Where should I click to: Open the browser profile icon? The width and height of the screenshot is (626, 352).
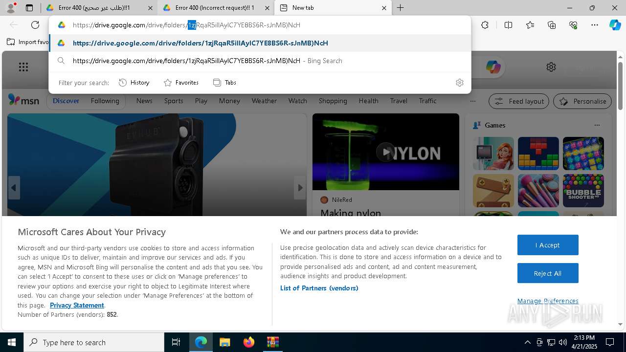coord(11,8)
